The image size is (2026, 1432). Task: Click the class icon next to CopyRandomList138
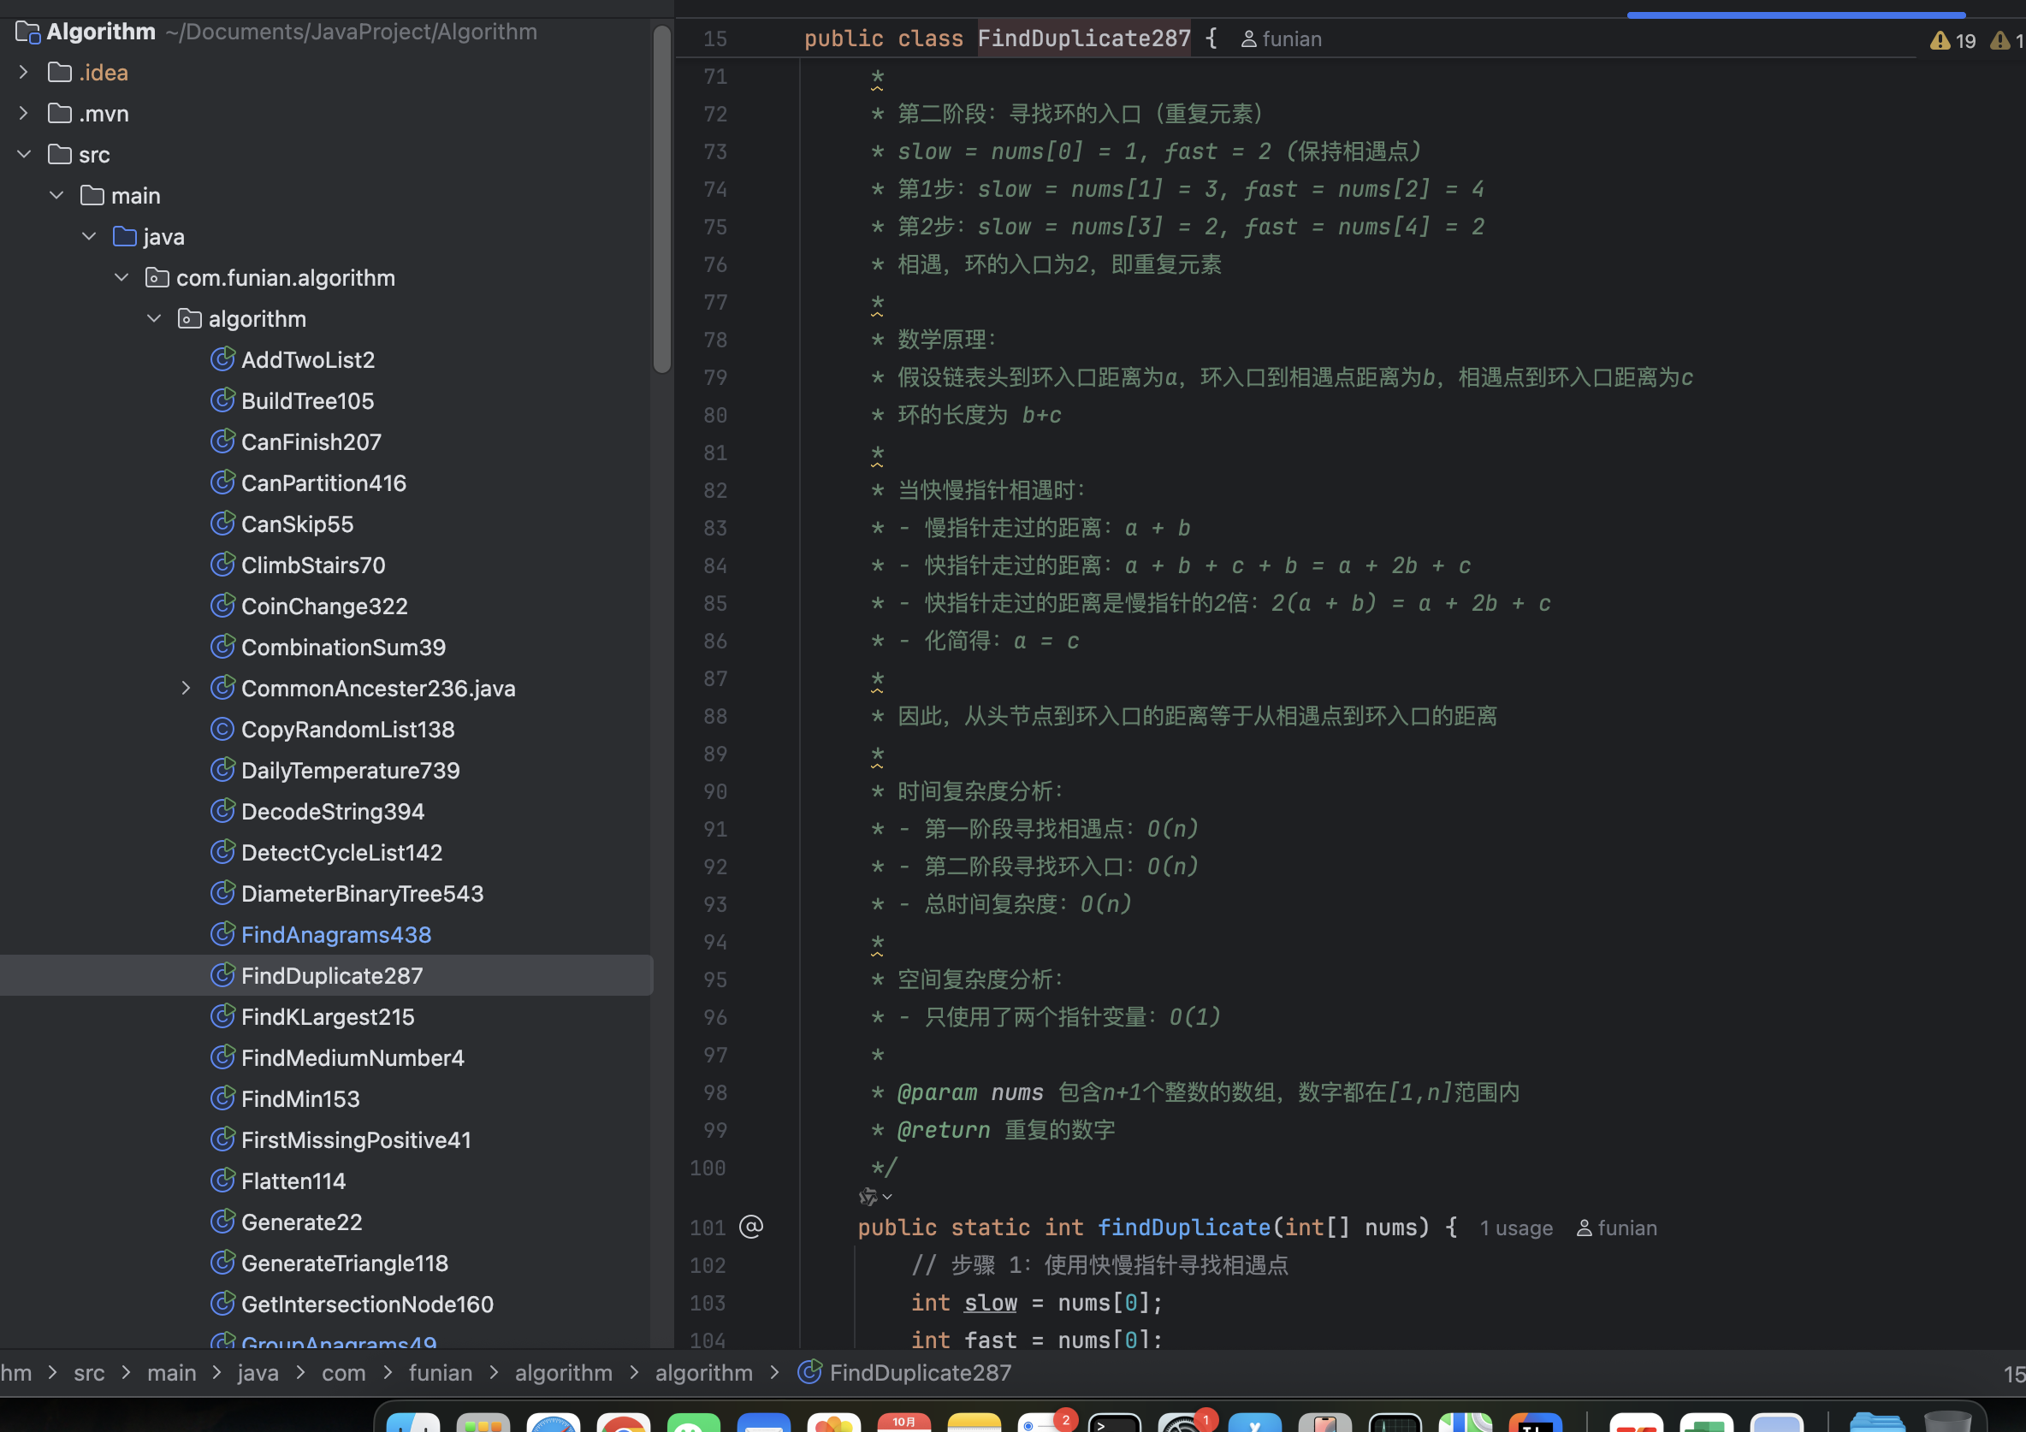click(222, 729)
